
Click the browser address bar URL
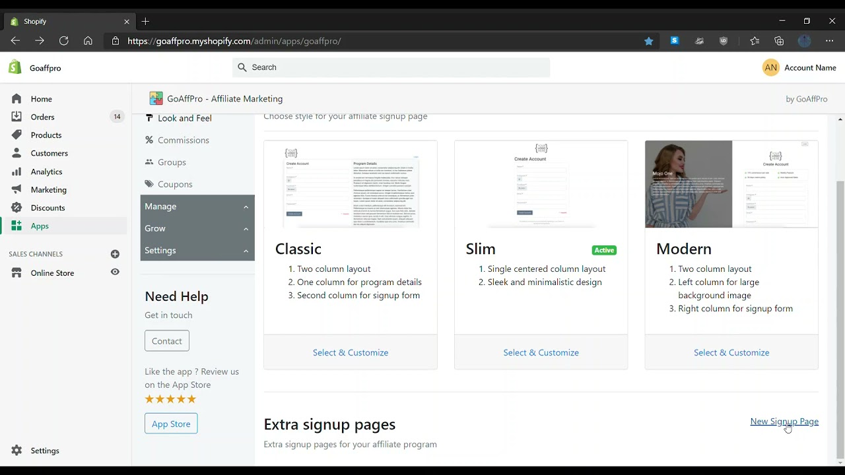[234, 41]
